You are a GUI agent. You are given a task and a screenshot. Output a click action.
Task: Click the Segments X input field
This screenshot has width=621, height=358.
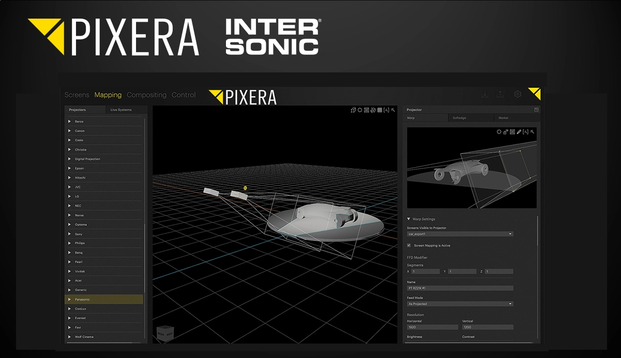tap(426, 271)
